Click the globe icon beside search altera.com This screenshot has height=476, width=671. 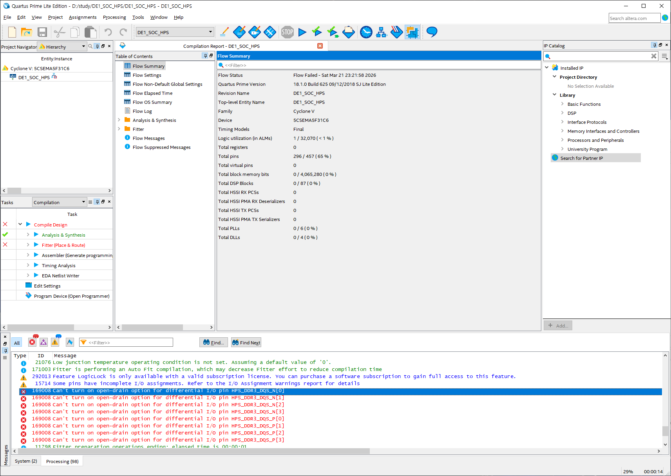pos(665,18)
